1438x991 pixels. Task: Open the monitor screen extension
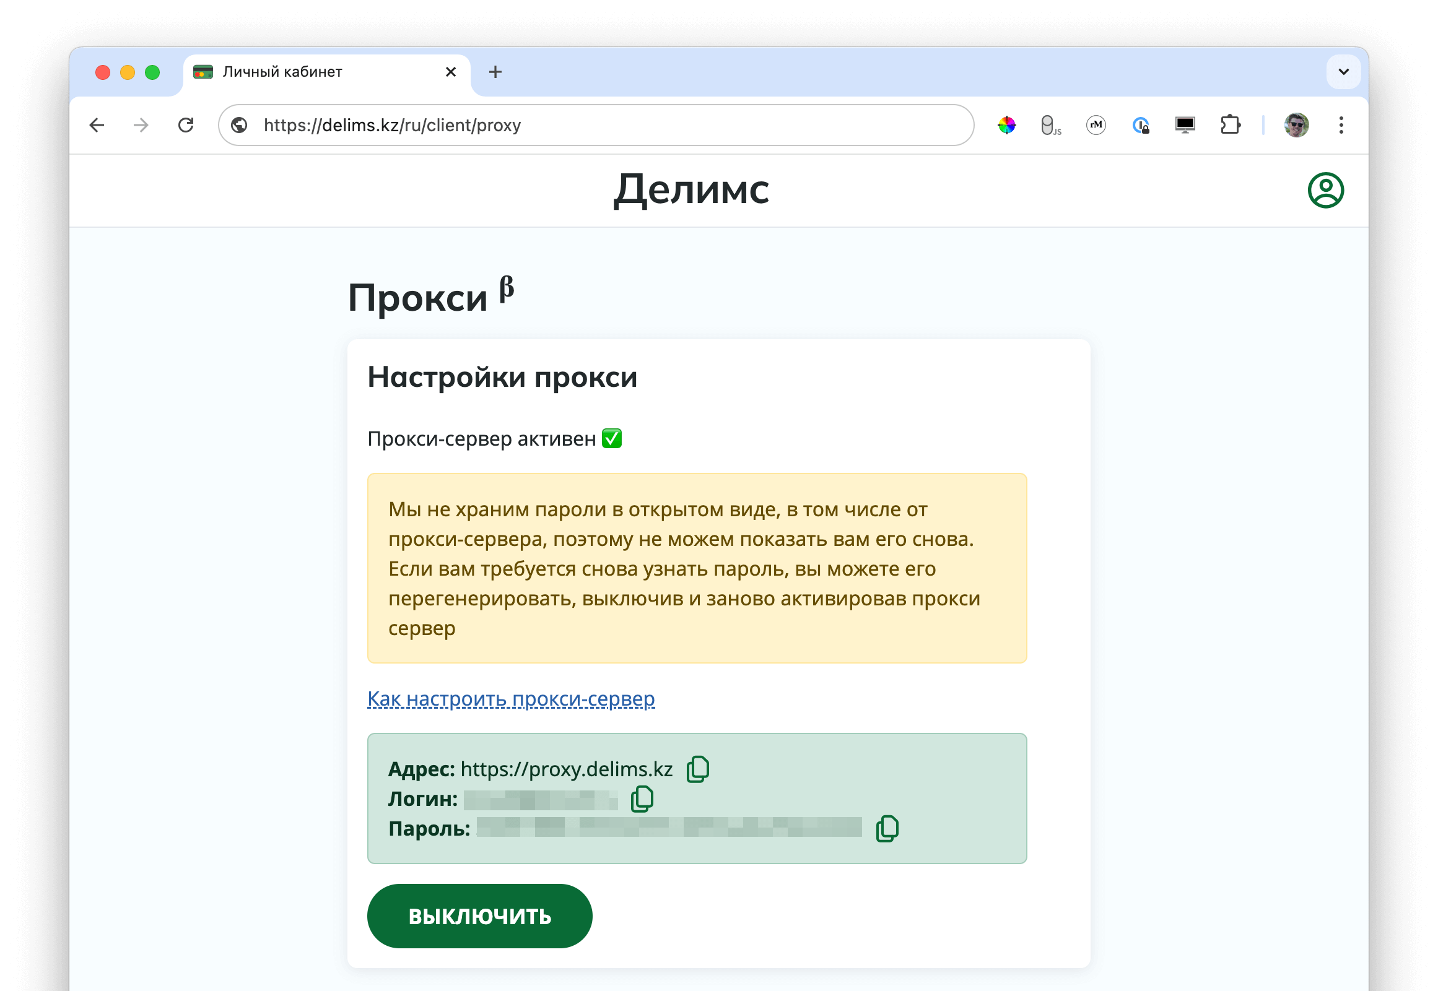tap(1185, 126)
